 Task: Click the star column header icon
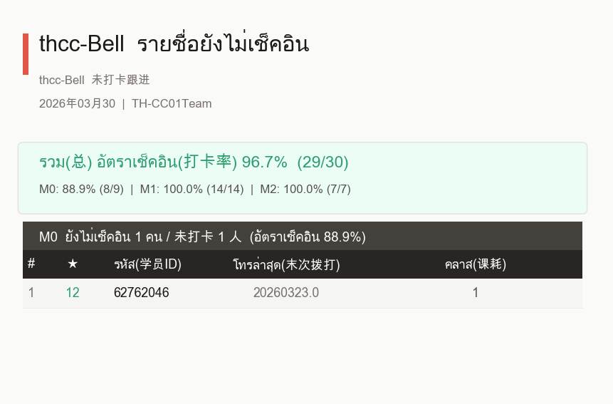(73, 264)
